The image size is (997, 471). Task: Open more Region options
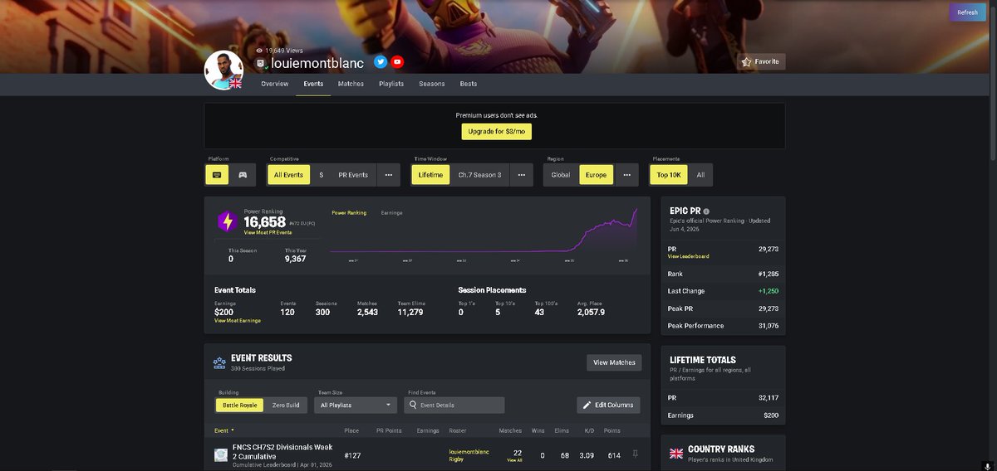click(x=626, y=175)
